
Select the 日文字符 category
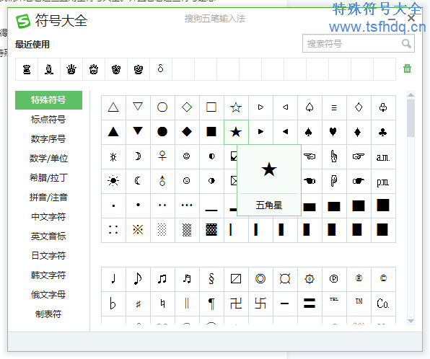pos(48,256)
